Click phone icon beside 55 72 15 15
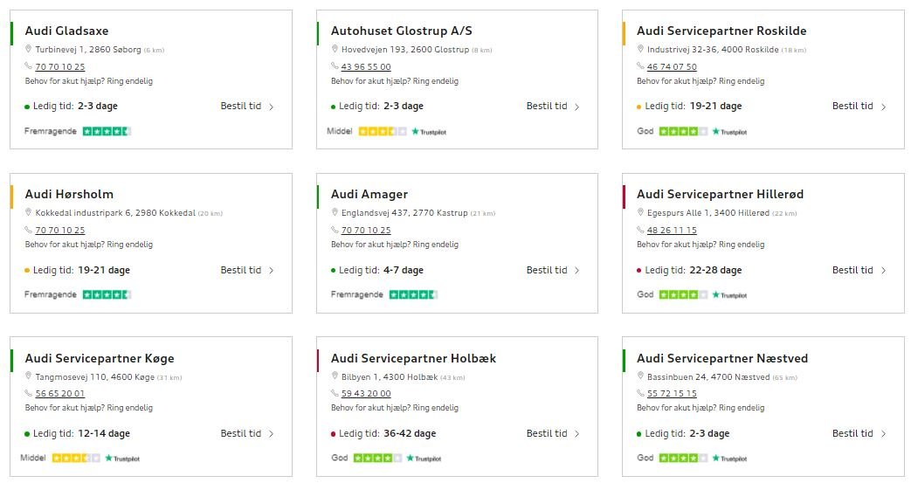This screenshot has width=911, height=483. (x=641, y=393)
